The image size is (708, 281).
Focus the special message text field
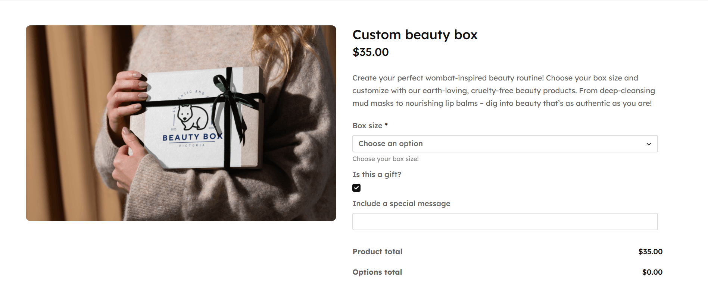(505, 221)
